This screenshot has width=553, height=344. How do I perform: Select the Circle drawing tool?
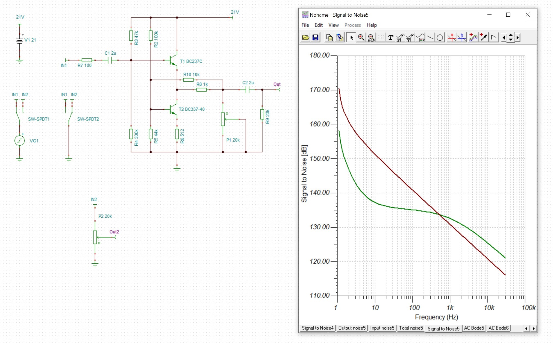point(440,37)
